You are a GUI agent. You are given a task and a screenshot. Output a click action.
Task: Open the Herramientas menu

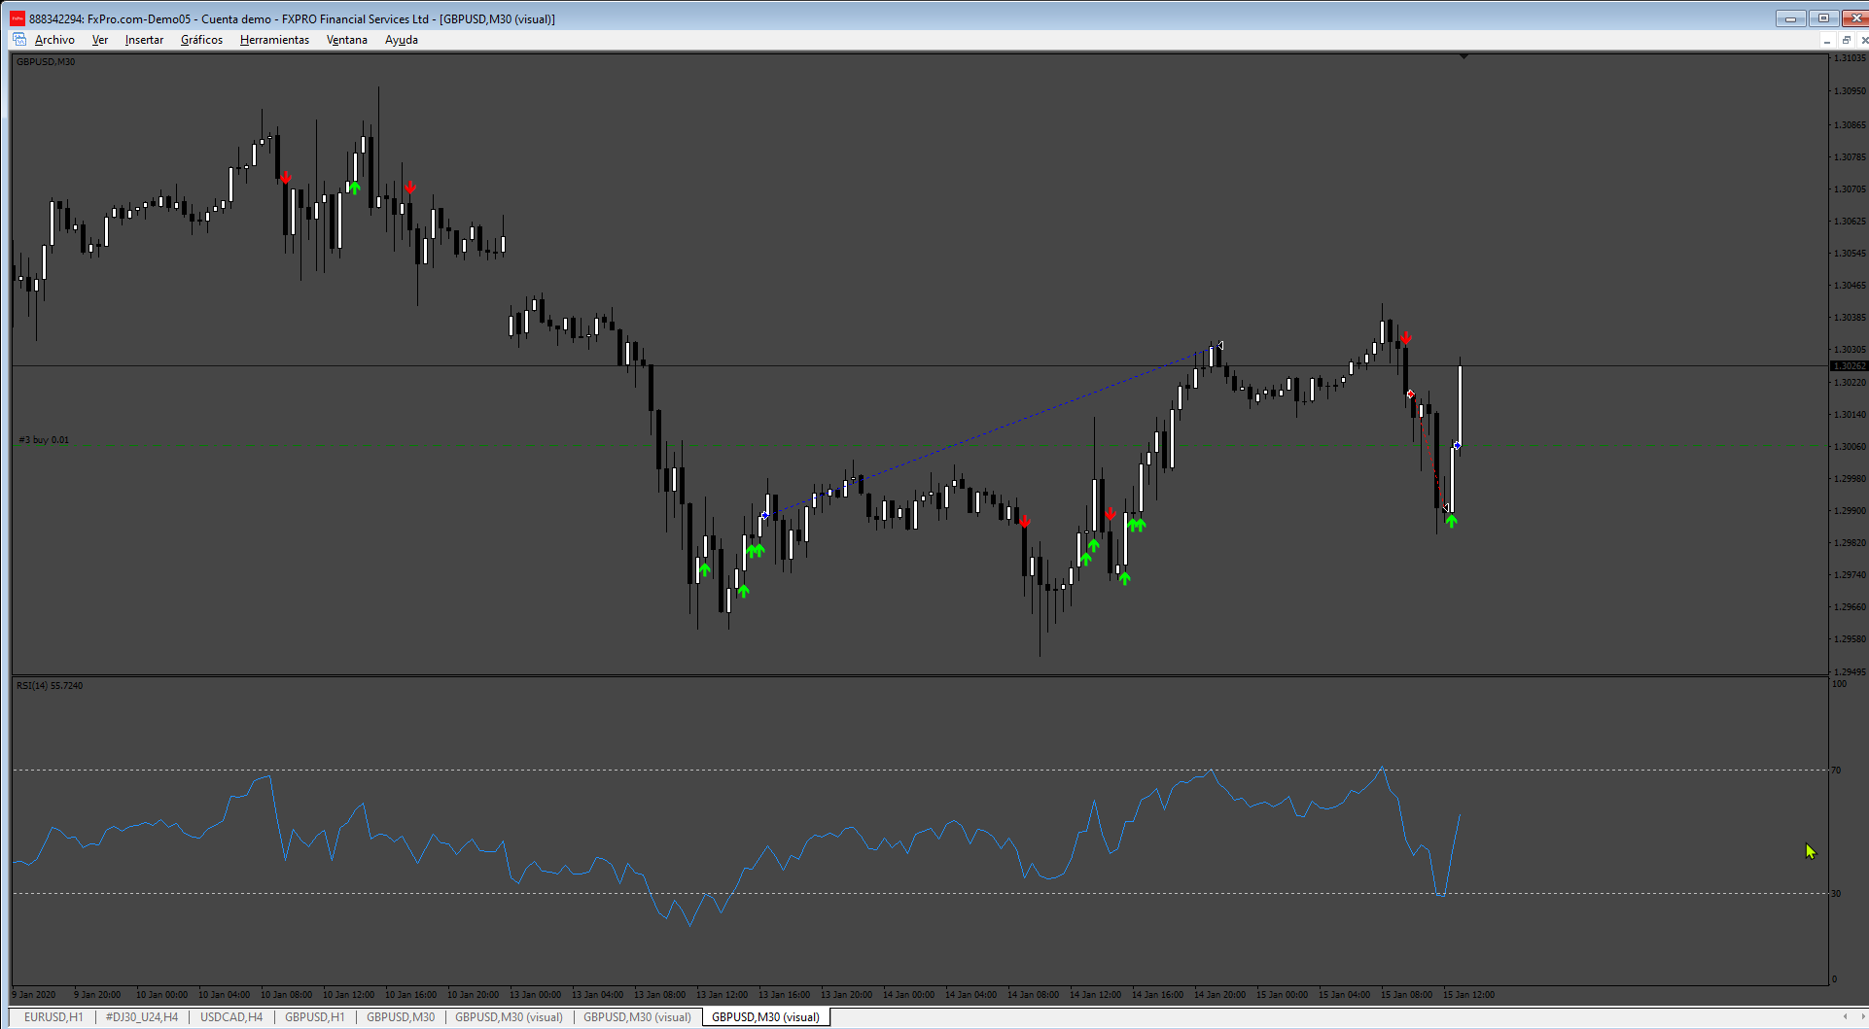(274, 40)
